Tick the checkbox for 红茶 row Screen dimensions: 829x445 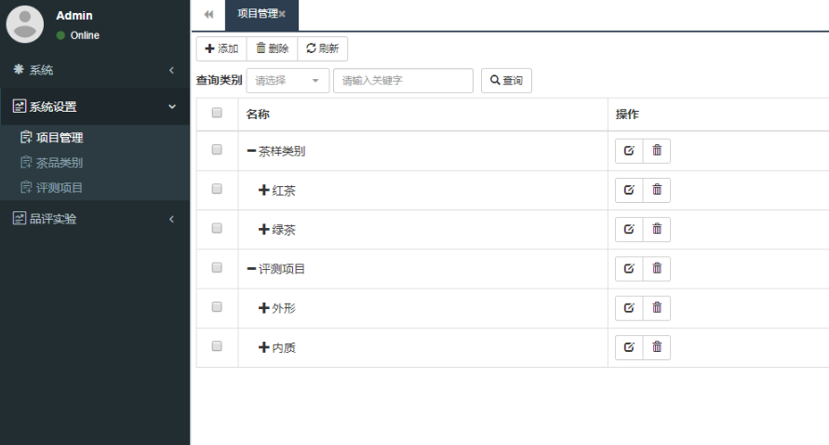tap(217, 189)
